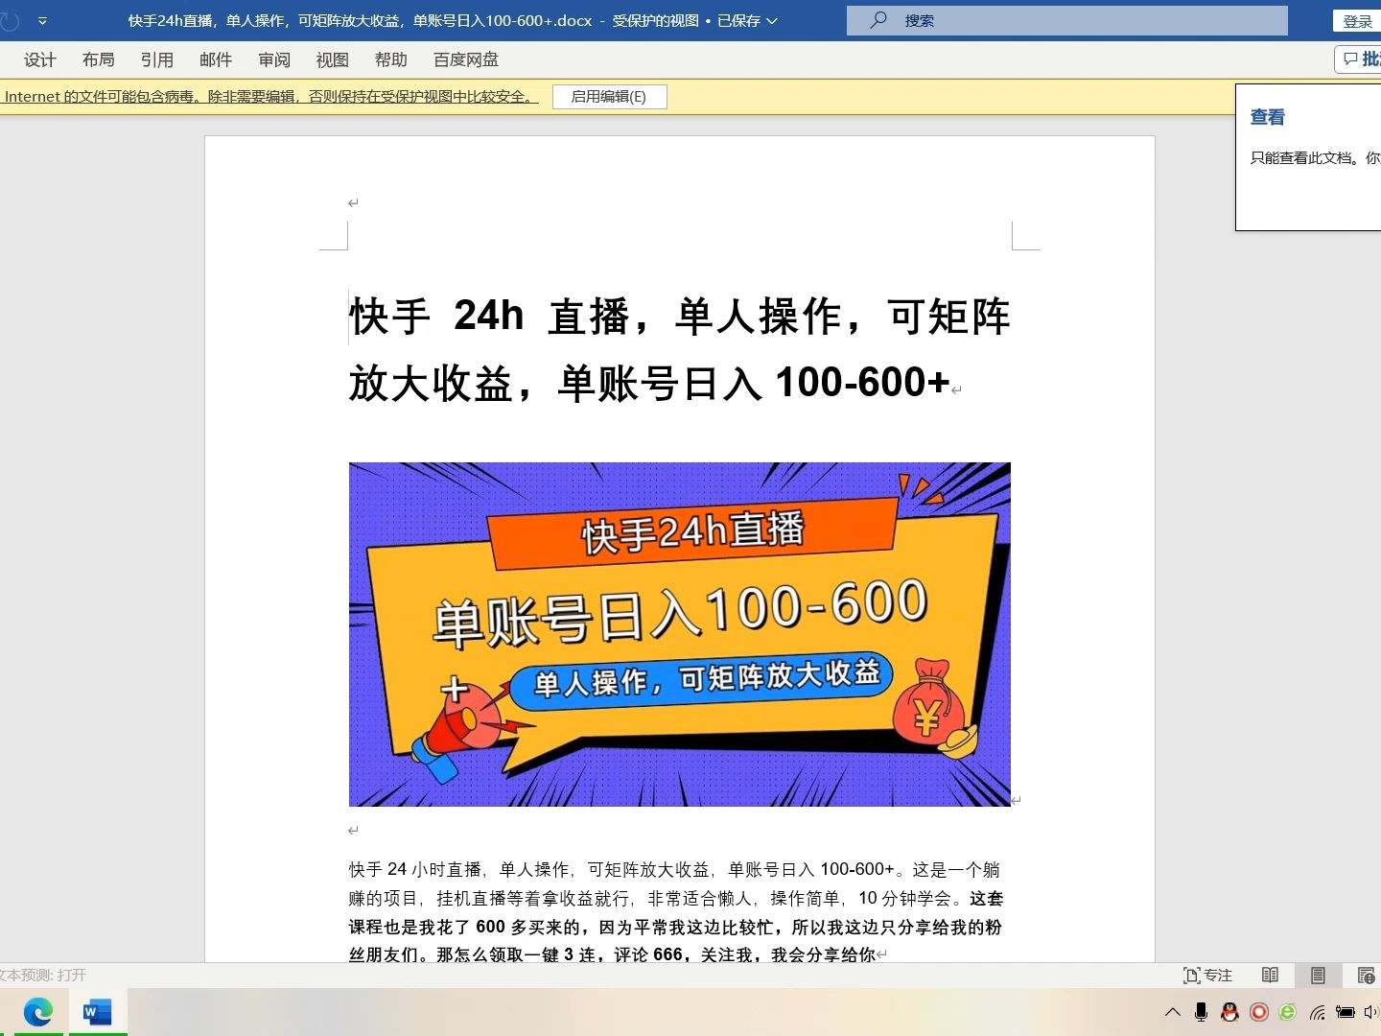Open the 设计 (Design) ribbon tab

(x=40, y=59)
